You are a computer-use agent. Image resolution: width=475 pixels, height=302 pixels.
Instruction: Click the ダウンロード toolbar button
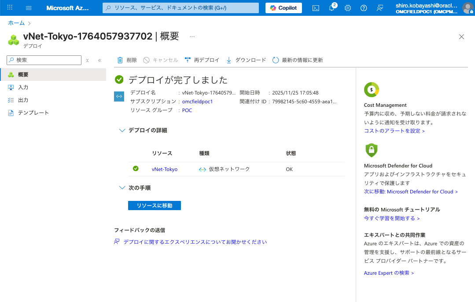(x=246, y=60)
